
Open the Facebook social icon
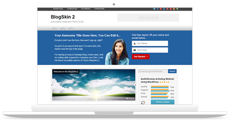click(158, 9)
